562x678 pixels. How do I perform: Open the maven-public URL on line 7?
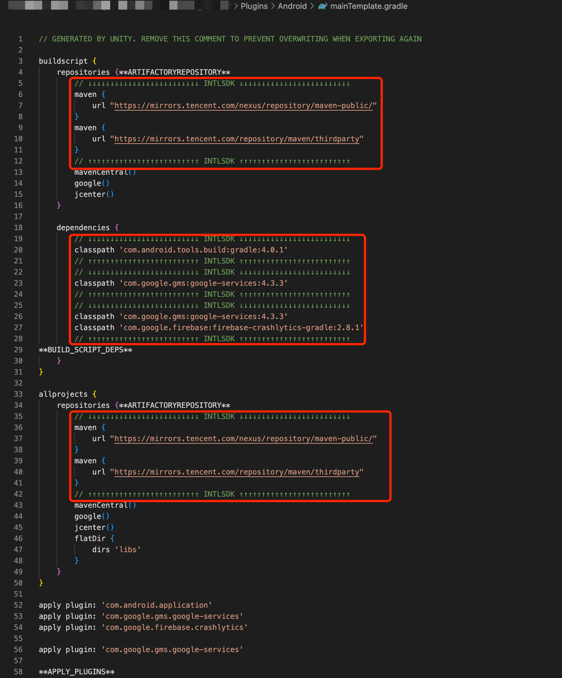tap(243, 106)
